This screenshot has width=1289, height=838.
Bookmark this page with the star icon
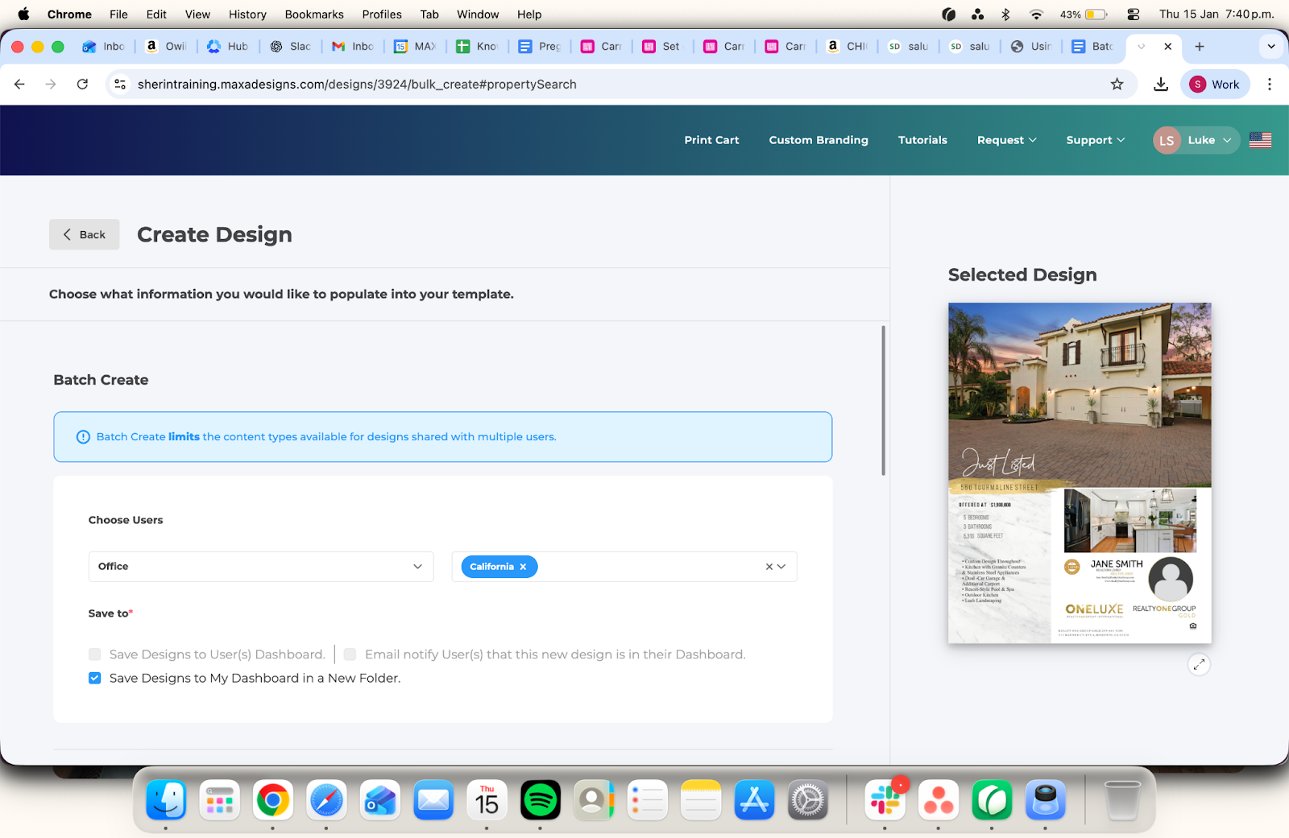click(x=1117, y=85)
